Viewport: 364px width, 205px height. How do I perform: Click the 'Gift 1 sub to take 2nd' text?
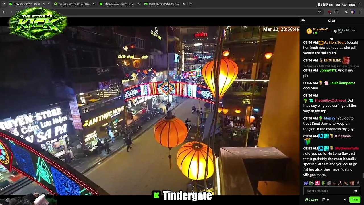point(346,31)
